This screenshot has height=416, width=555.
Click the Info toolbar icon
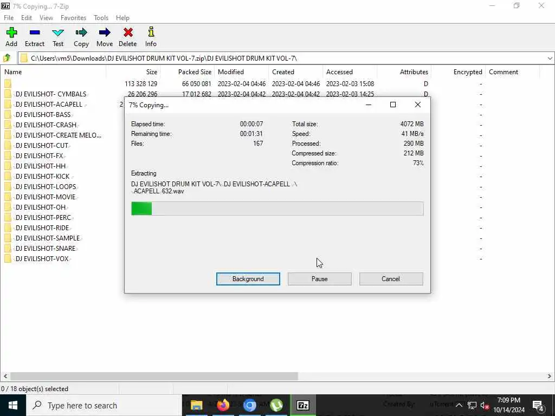click(151, 32)
